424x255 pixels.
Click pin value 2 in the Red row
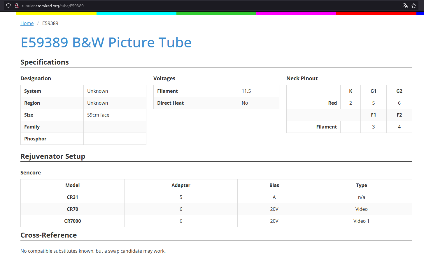tap(351, 103)
